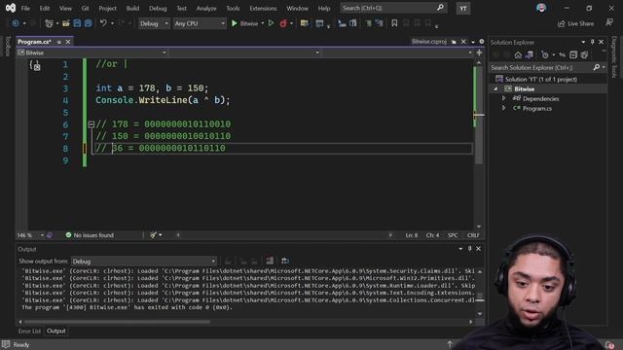Collapse the comment block at line 6

(x=91, y=124)
